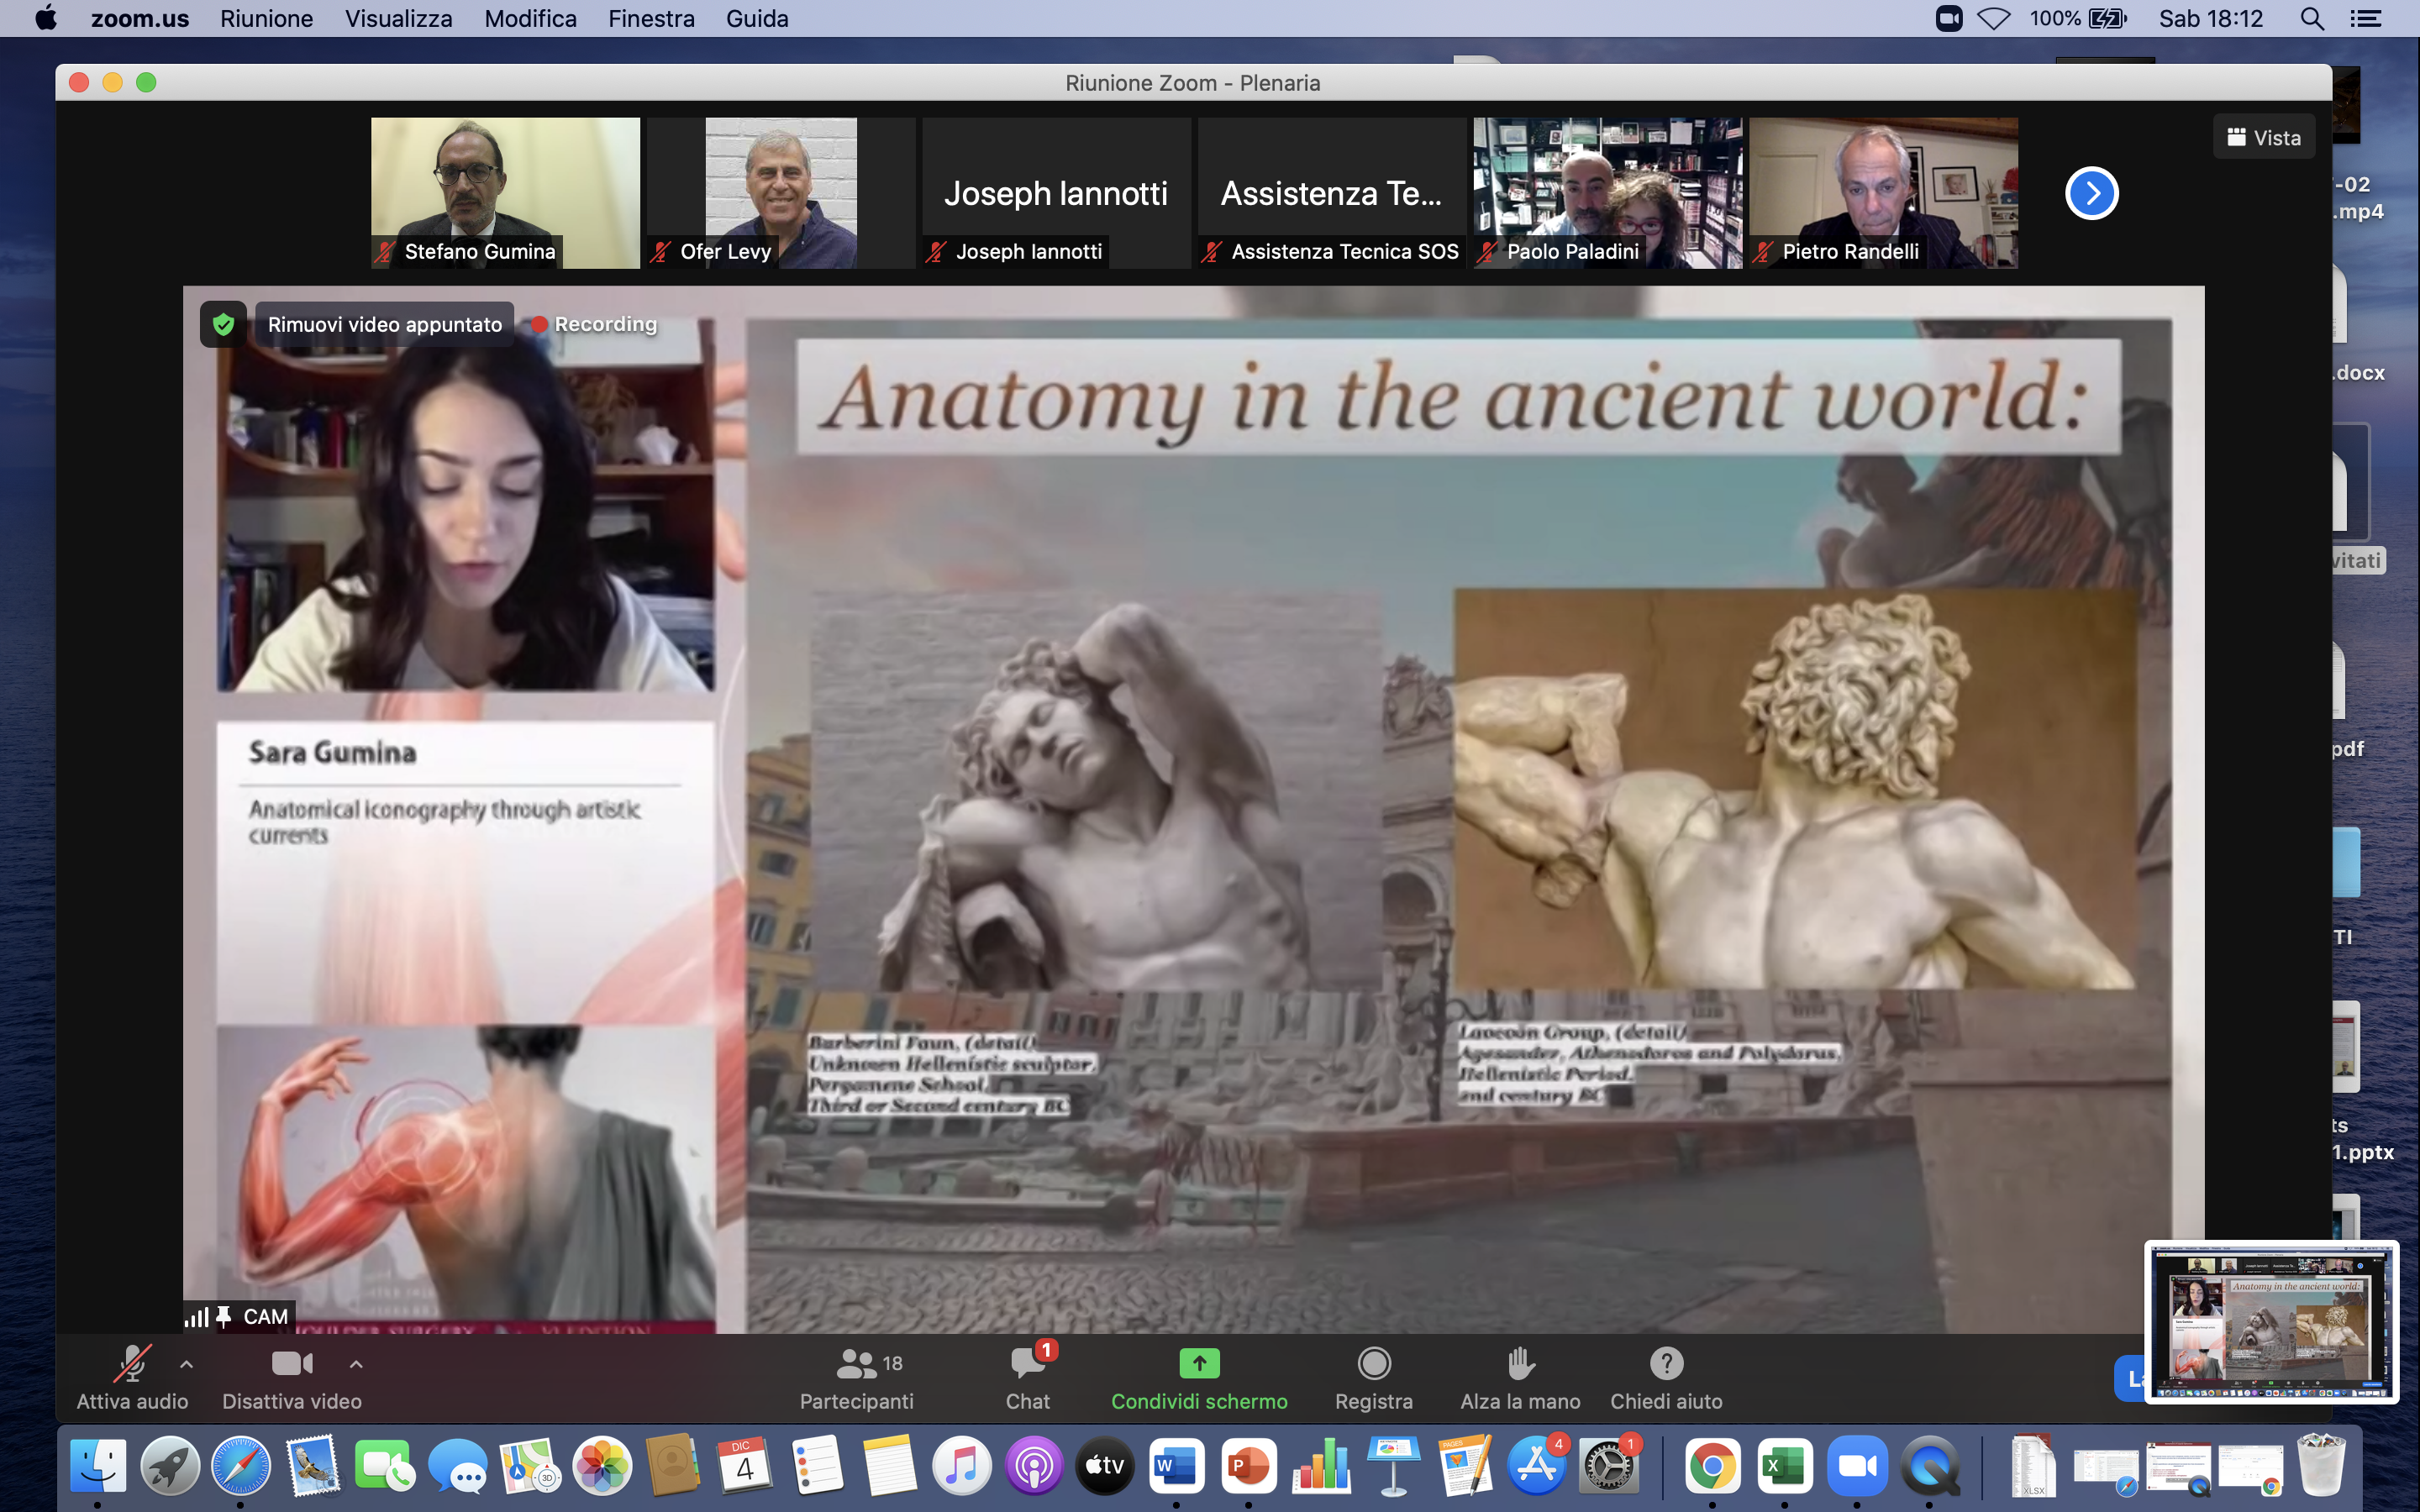Open Keynote from the Dock
Viewport: 2420px width, 1512px height.
point(1393,1466)
